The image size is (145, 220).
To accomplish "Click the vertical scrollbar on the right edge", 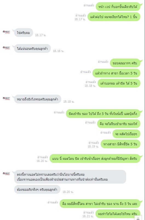I will coord(144,110).
